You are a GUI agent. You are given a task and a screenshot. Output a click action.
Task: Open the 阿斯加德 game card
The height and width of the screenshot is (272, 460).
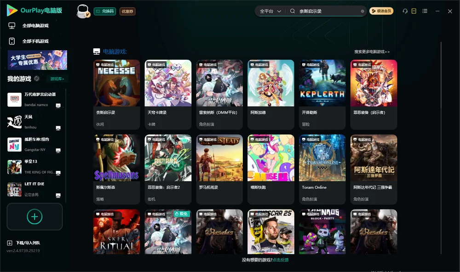pyautogui.click(x=271, y=94)
